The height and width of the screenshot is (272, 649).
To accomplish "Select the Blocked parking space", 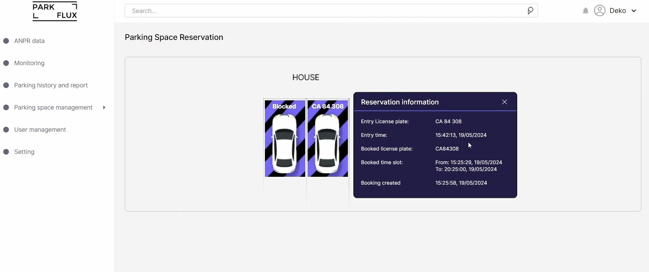I will 285,138.
